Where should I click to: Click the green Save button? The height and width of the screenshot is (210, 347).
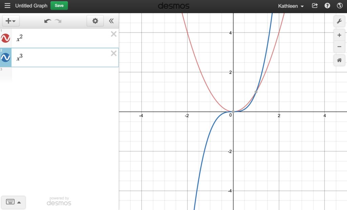coord(59,6)
